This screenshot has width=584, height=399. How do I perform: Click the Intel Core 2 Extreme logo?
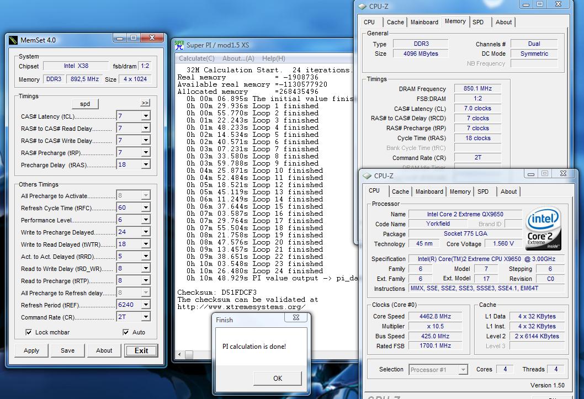(x=543, y=228)
